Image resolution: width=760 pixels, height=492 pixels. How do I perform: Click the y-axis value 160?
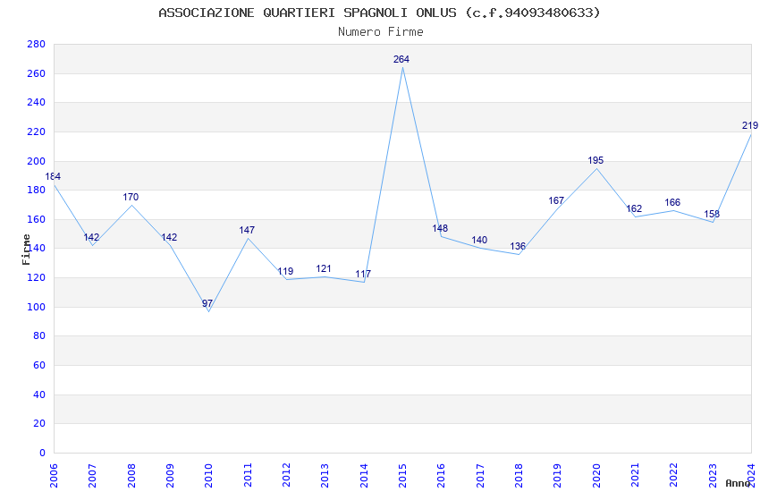pyautogui.click(x=37, y=219)
